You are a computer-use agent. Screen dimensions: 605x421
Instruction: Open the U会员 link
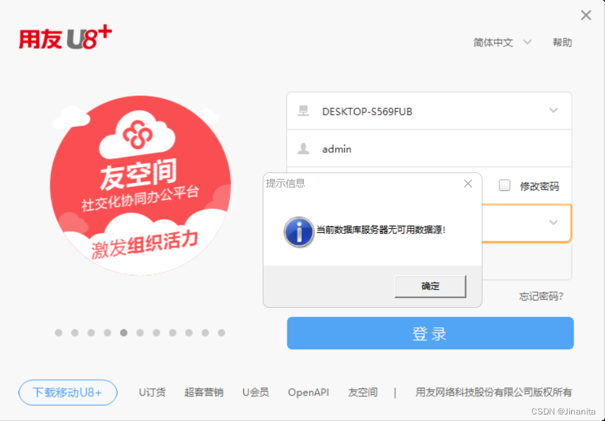click(256, 392)
